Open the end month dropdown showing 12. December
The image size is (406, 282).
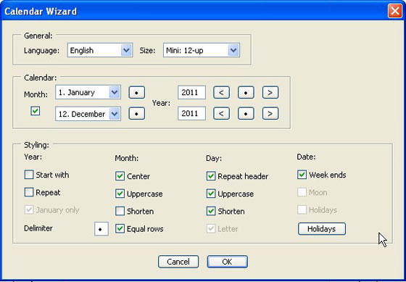[88, 114]
